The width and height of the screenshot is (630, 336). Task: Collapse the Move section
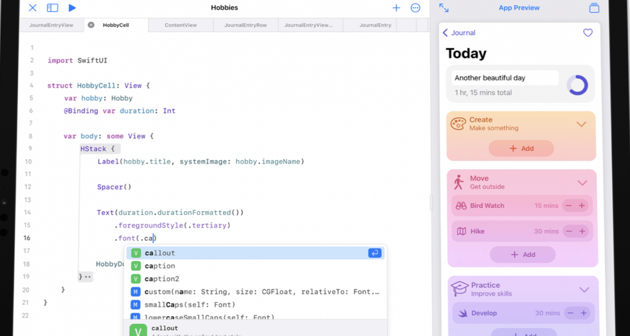(583, 182)
